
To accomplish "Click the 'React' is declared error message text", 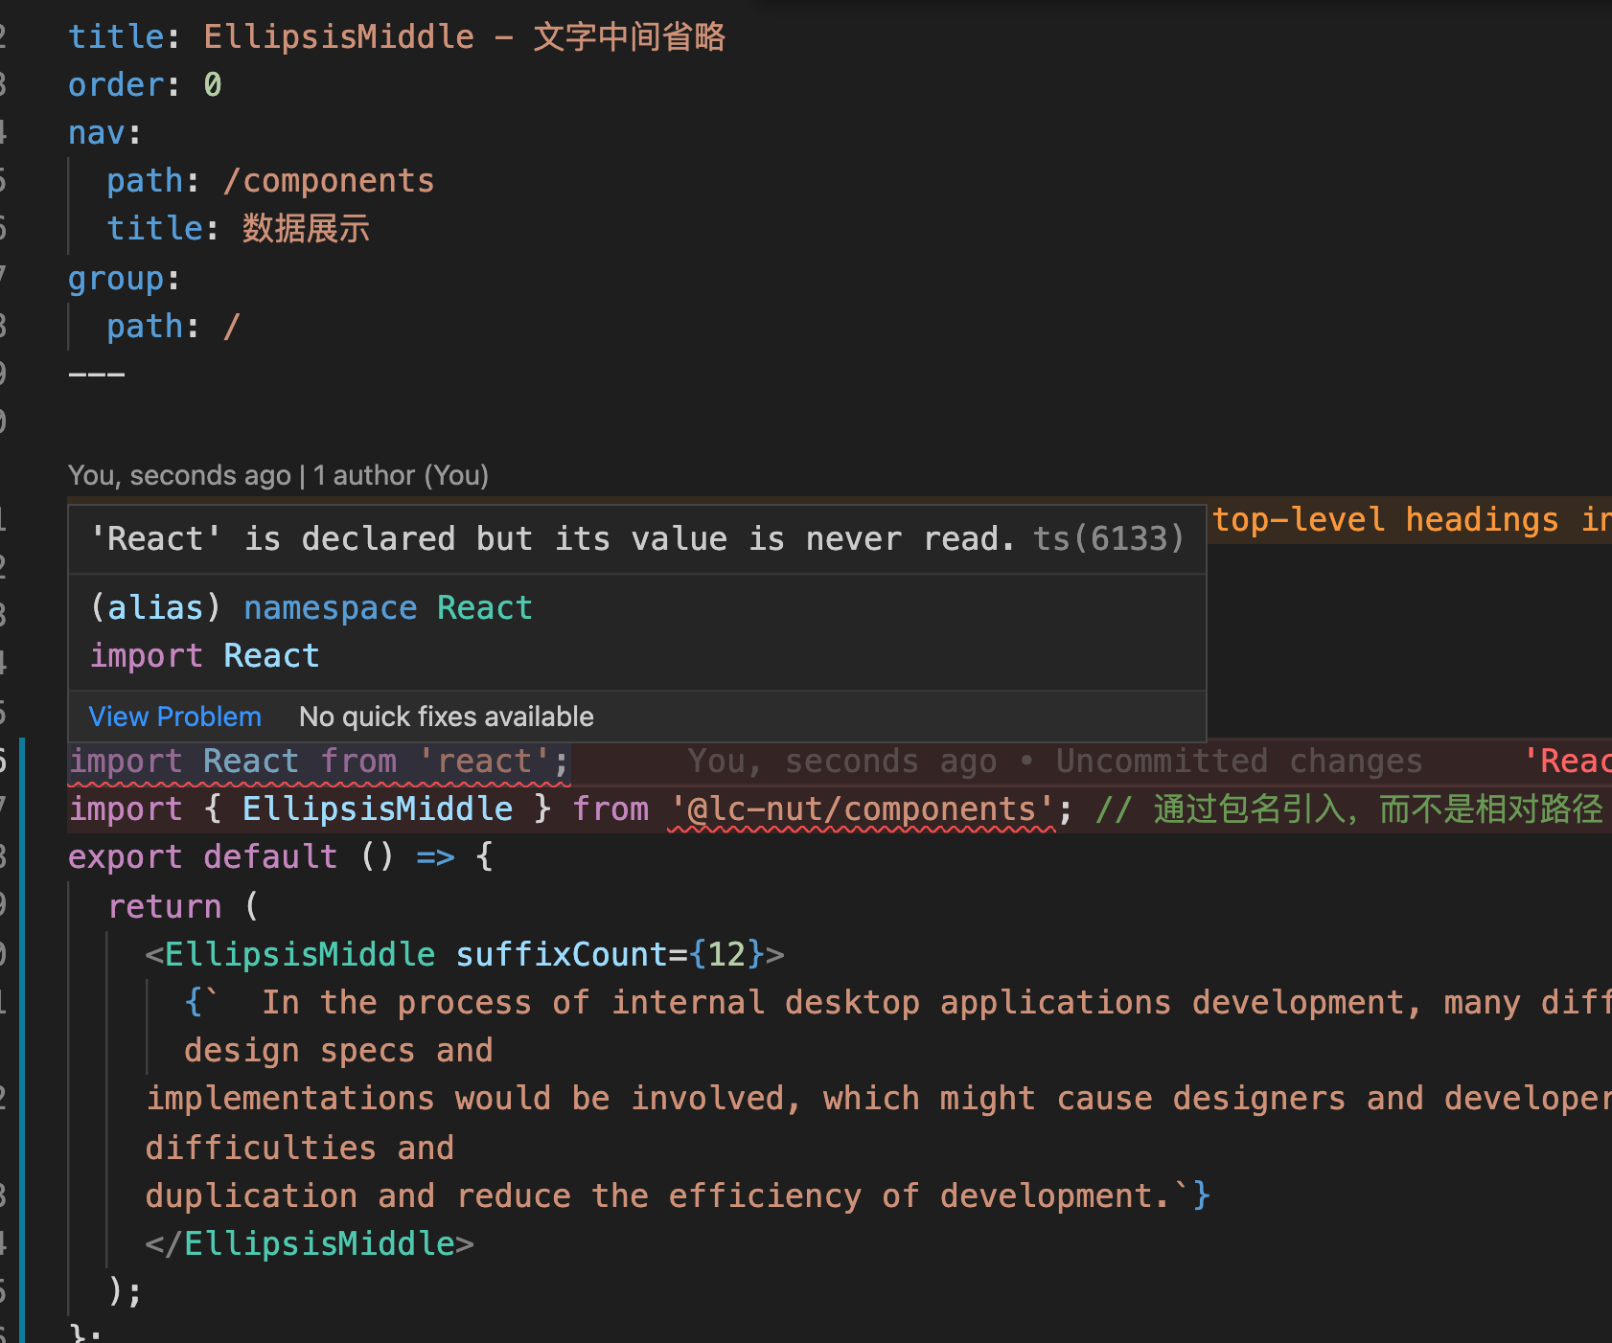I will coord(552,538).
